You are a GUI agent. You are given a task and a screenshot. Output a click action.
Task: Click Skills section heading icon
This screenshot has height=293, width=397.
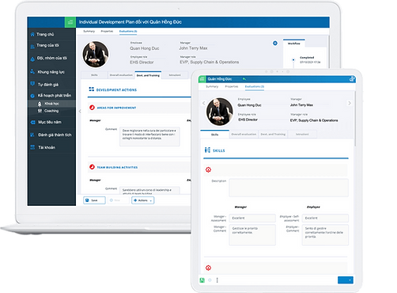click(207, 150)
